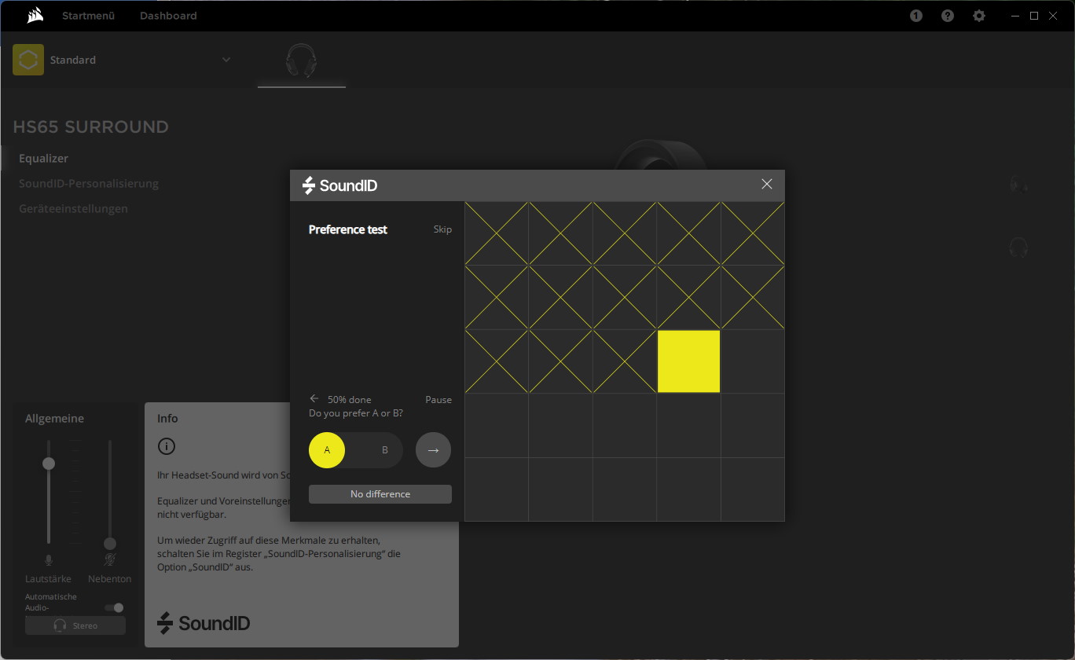1075x660 pixels.
Task: Minimize the iCUE window
Action: click(1014, 16)
